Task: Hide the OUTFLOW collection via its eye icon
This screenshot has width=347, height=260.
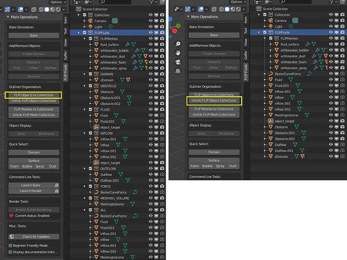Action: [150, 168]
